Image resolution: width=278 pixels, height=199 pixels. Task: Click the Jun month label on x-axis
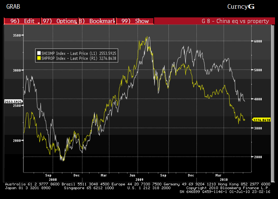point(132,175)
